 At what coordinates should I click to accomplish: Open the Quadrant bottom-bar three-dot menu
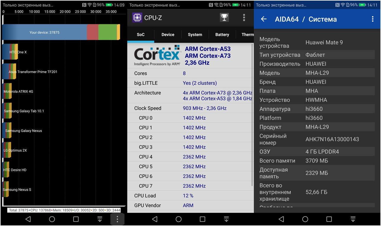[117, 219]
